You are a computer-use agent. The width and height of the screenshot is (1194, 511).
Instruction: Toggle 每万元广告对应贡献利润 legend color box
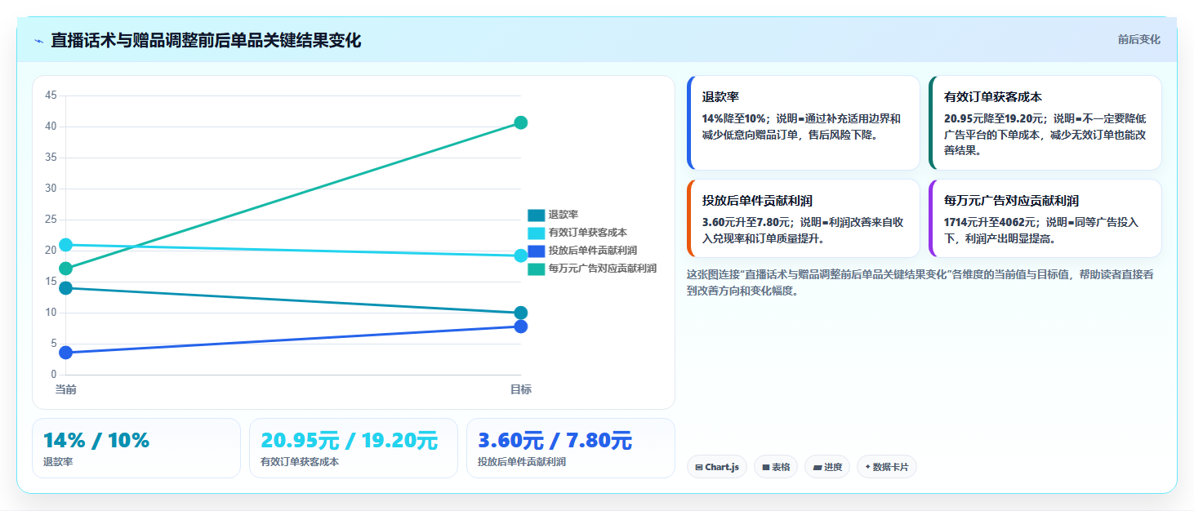pos(536,269)
